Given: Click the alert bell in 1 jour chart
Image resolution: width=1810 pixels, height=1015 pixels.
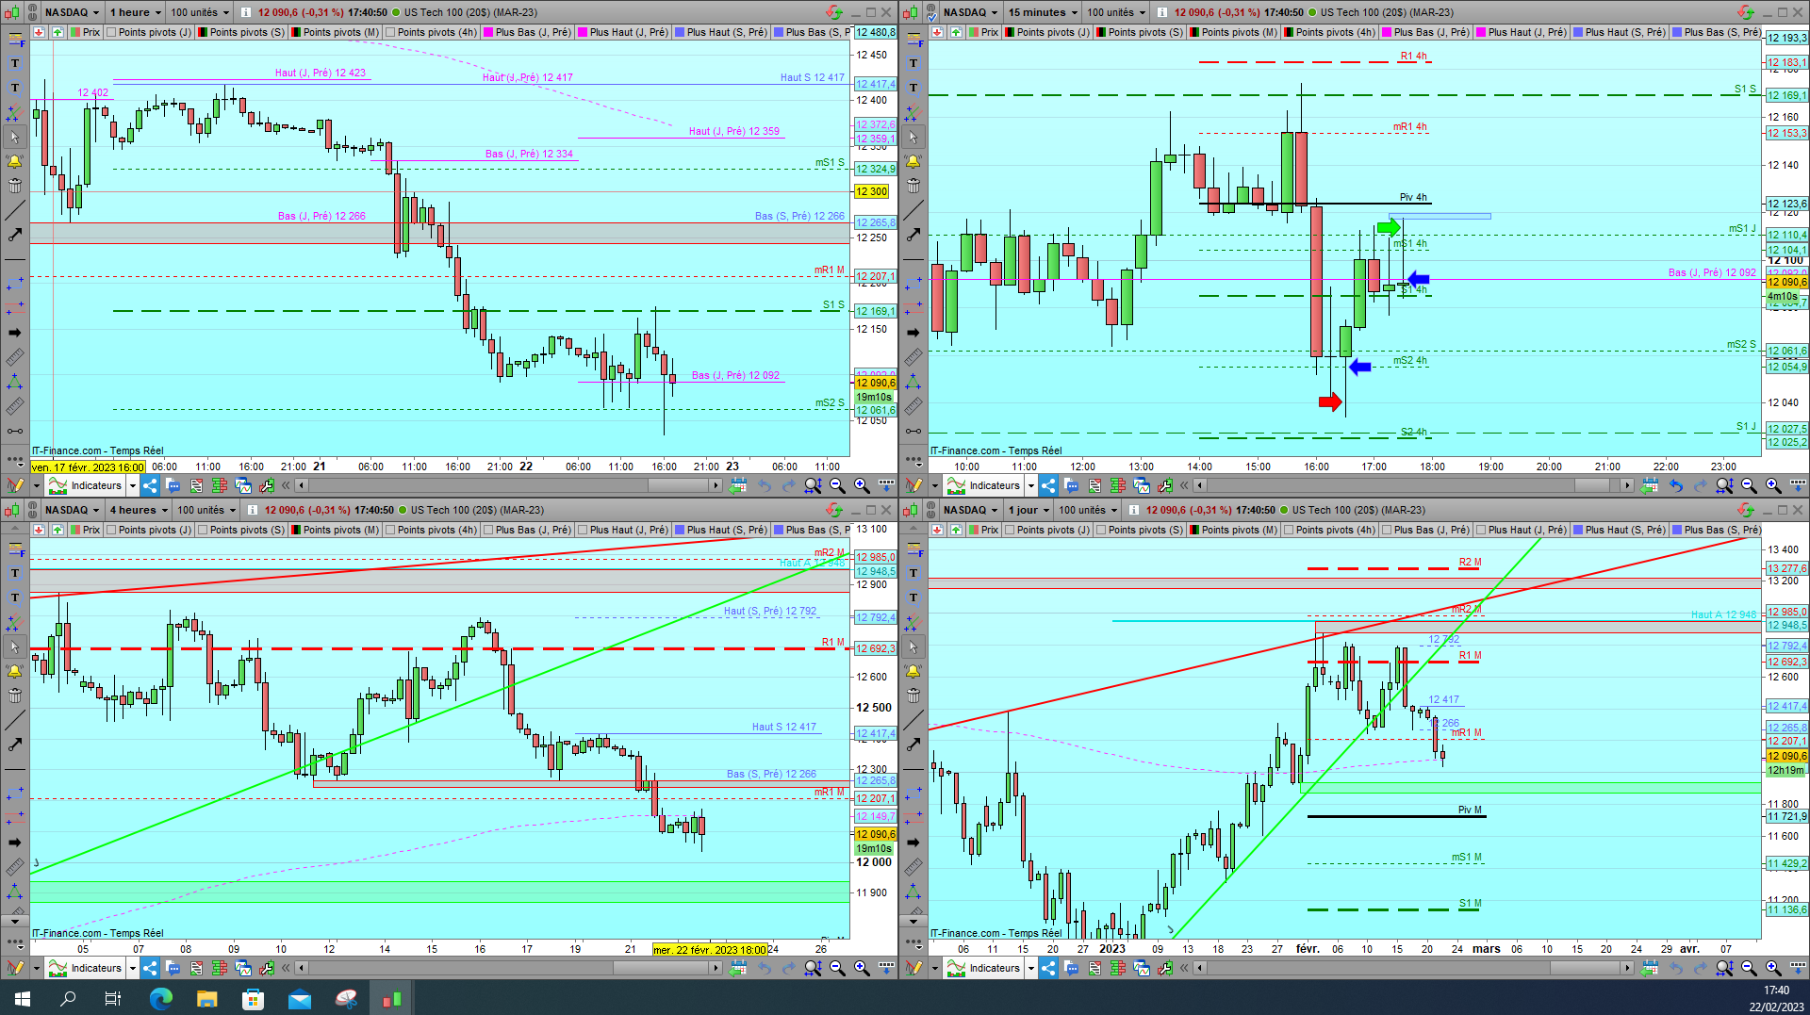Looking at the screenshot, I should click(913, 671).
